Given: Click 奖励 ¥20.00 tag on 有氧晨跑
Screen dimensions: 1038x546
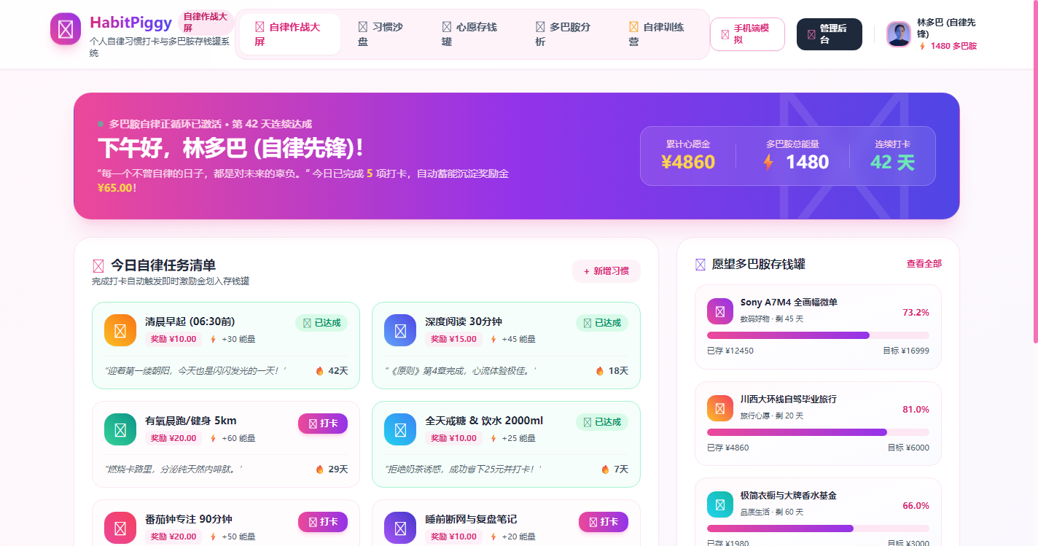Looking at the screenshot, I should (x=173, y=438).
